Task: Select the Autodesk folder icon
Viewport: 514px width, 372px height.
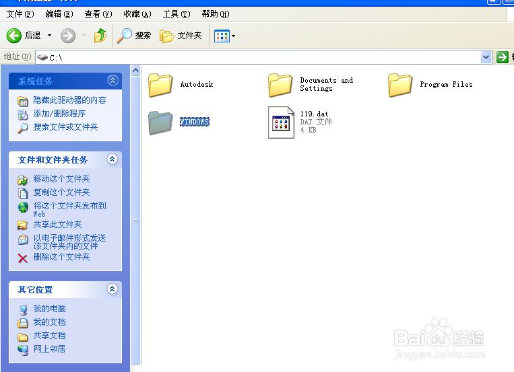Action: (160, 85)
